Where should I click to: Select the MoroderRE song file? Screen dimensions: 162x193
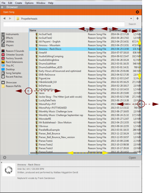click(x=45, y=119)
